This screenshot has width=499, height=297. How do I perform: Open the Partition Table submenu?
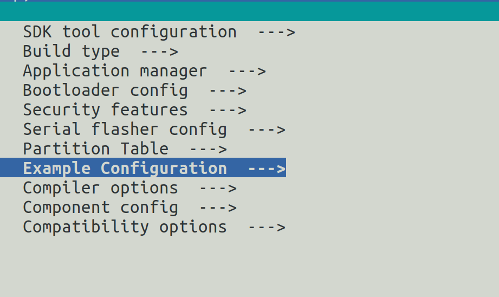click(95, 149)
